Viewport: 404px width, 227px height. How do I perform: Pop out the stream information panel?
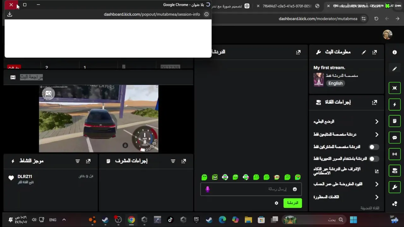pyautogui.click(x=374, y=52)
